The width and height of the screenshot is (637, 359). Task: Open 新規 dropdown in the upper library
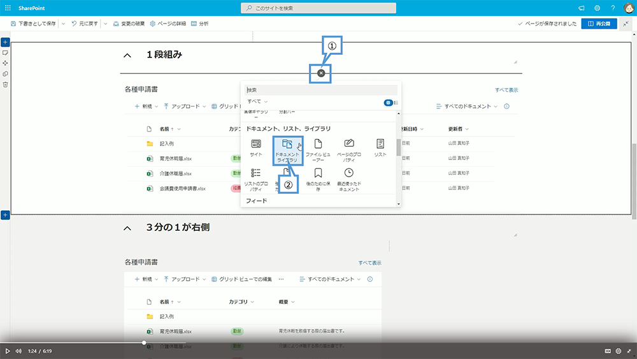click(x=147, y=106)
